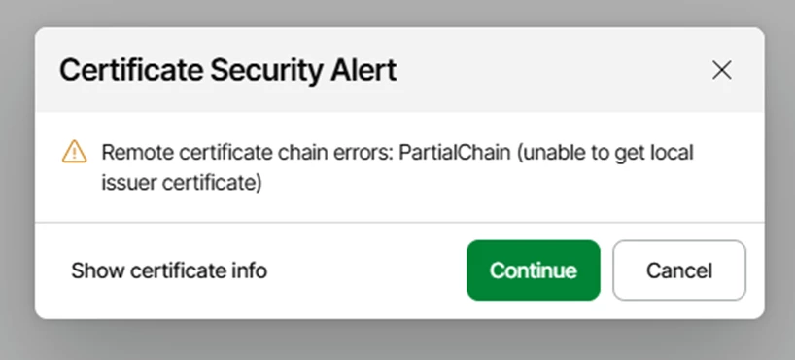Dismiss dialog using the X icon
The height and width of the screenshot is (360, 795).
721,71
